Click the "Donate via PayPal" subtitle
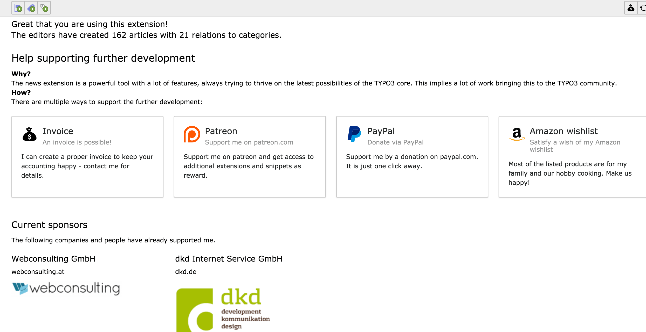Image resolution: width=646 pixels, height=332 pixels. point(395,142)
